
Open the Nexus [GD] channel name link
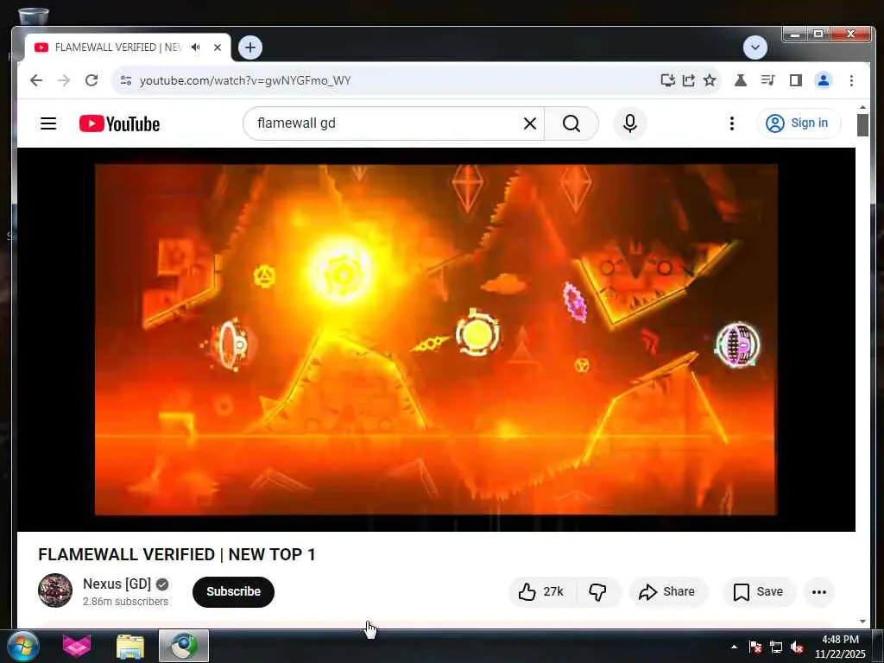[117, 584]
